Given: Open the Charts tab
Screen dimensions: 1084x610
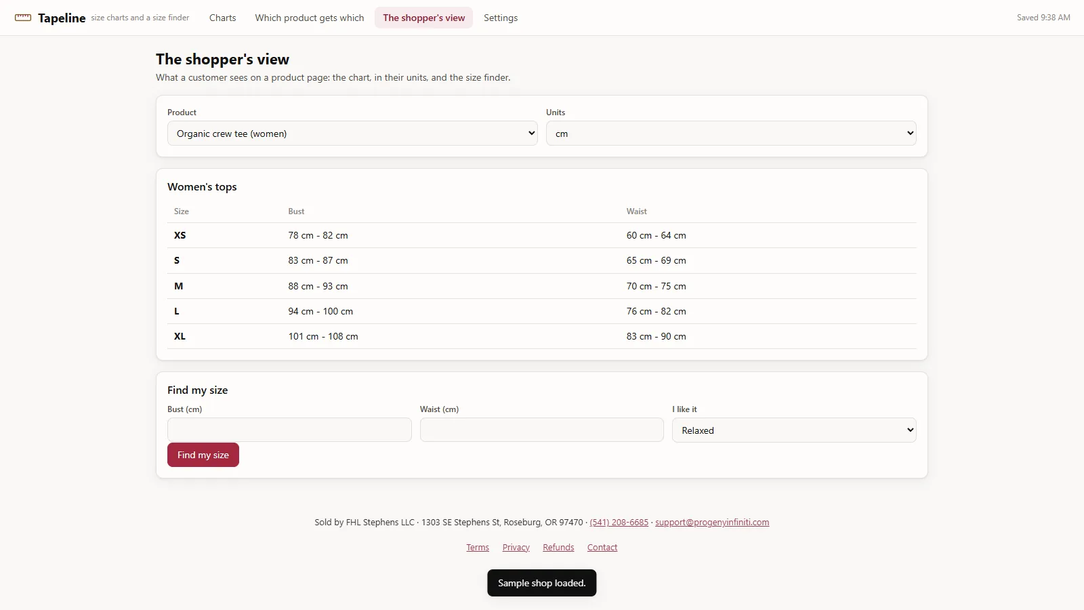Looking at the screenshot, I should point(222,18).
